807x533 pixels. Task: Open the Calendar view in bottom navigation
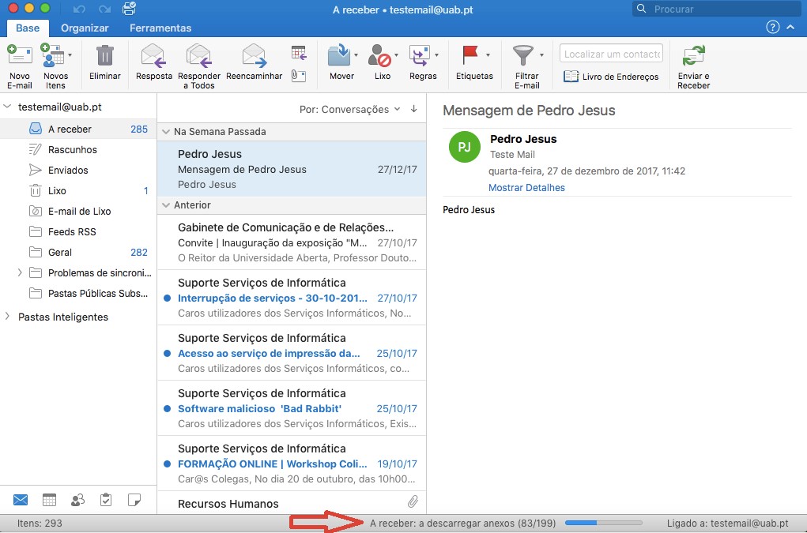tap(49, 500)
